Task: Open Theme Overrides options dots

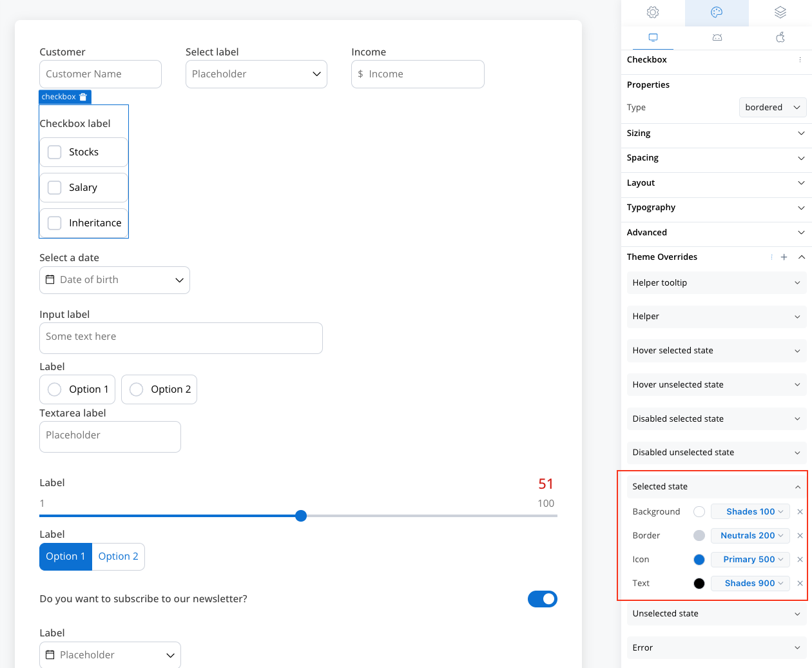Action: tap(771, 257)
